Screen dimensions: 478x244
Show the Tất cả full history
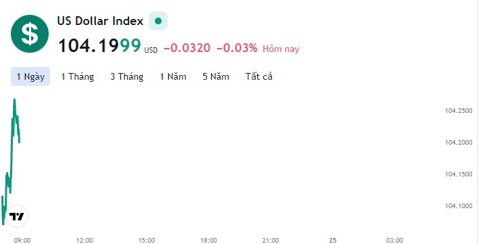[x=259, y=76]
